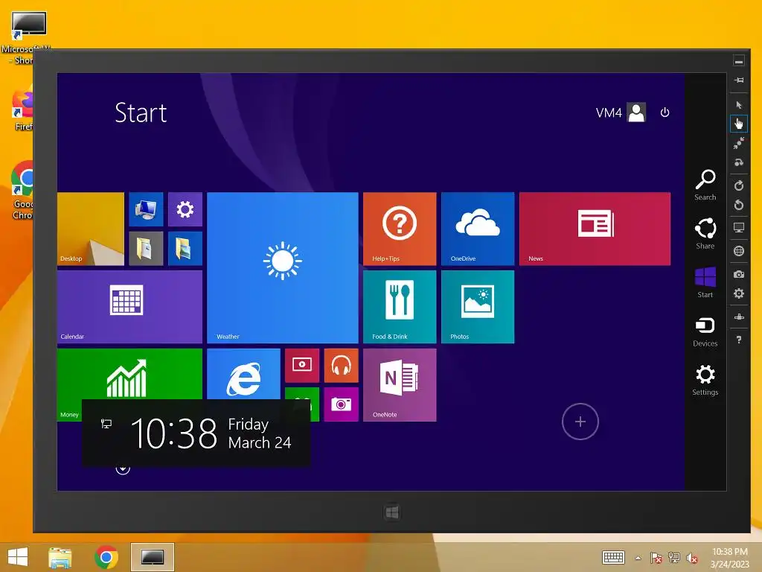Open the Windows taskbar Start button

tap(18, 557)
